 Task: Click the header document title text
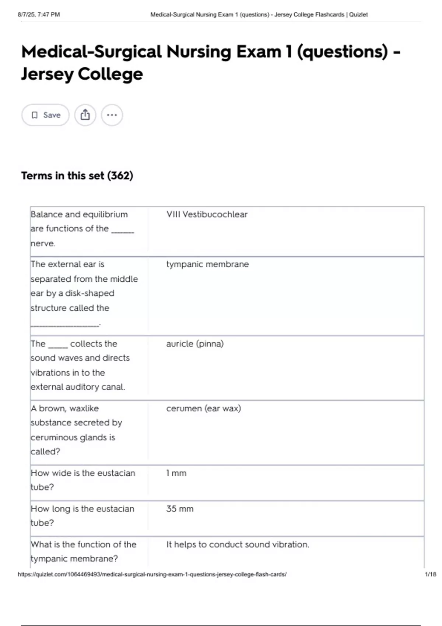tap(259, 15)
